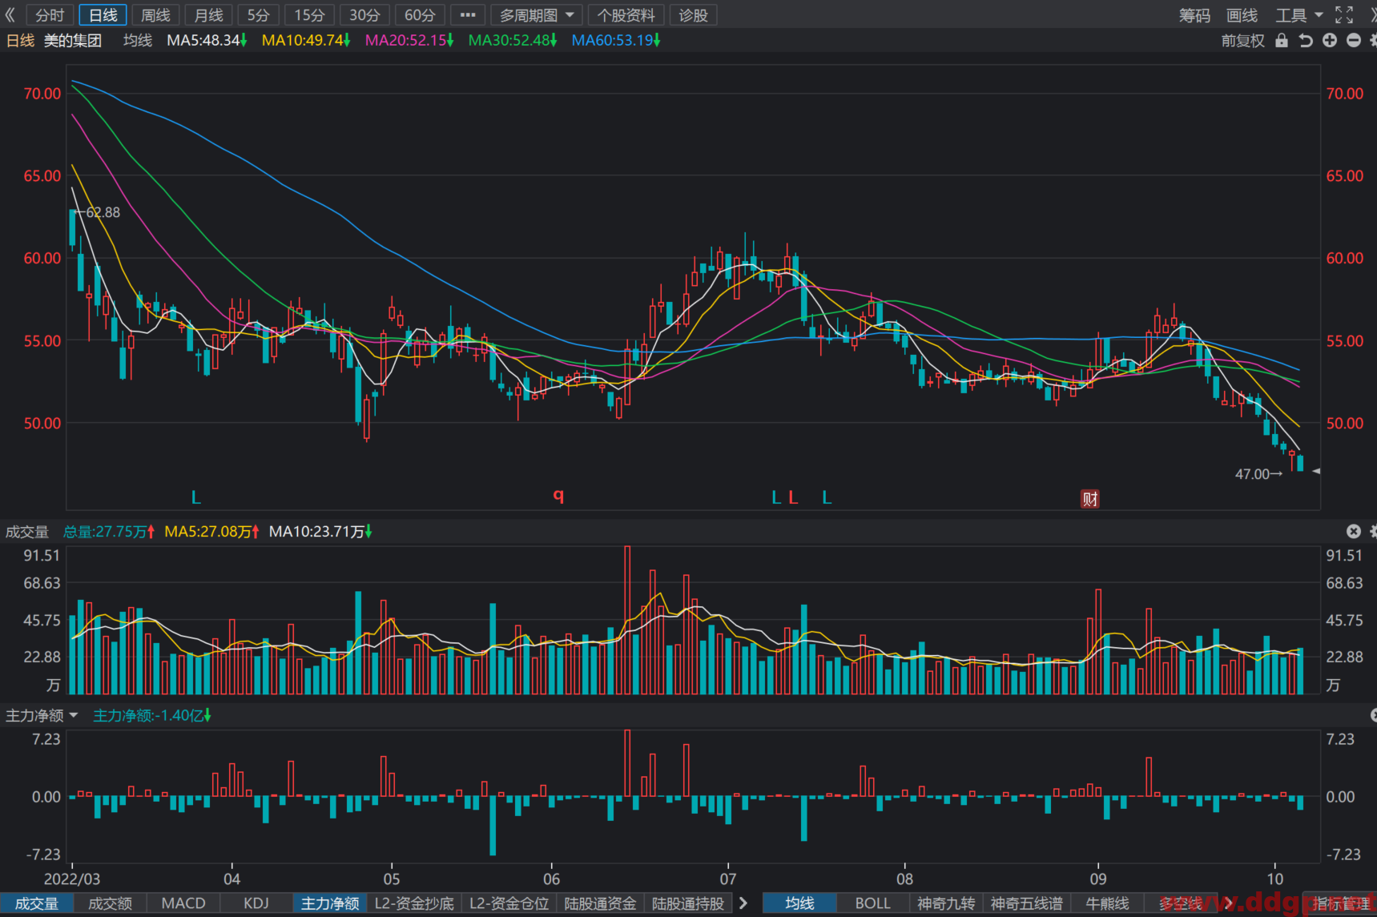
Task: Toggle 画线 drawing mode
Action: point(1242,15)
